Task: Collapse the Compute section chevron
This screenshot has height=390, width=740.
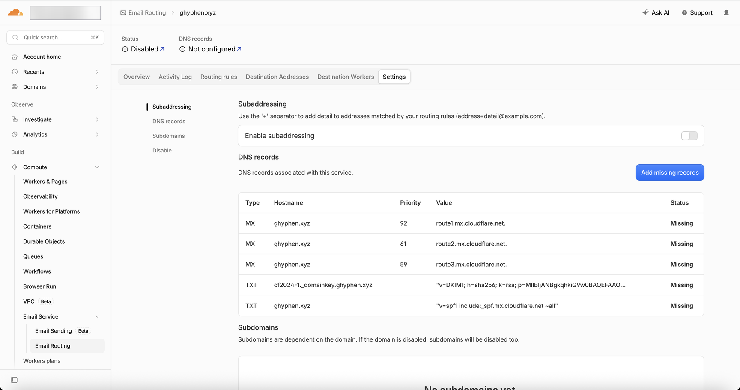Action: tap(97, 167)
